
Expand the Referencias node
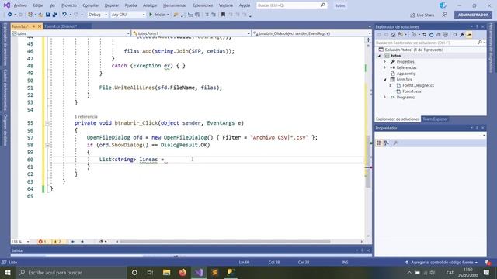(385, 67)
